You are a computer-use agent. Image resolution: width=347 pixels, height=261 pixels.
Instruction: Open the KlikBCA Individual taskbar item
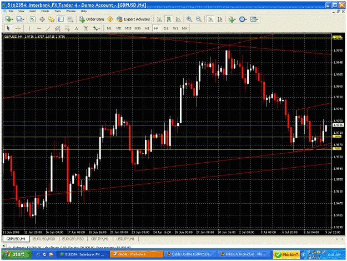[x=243, y=254]
